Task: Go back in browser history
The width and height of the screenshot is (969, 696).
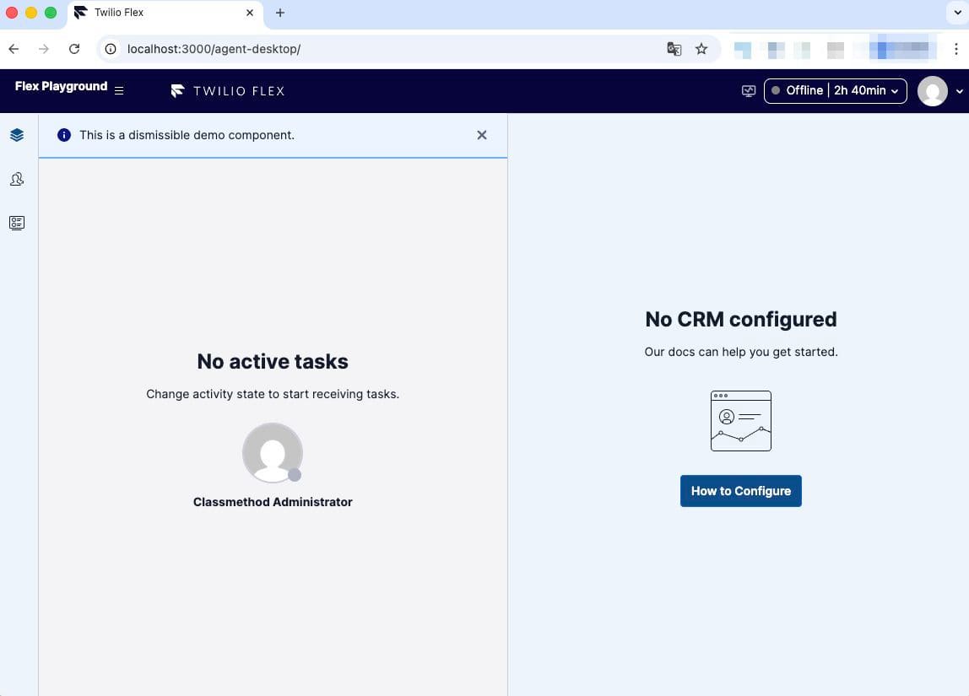Action: pyautogui.click(x=14, y=49)
